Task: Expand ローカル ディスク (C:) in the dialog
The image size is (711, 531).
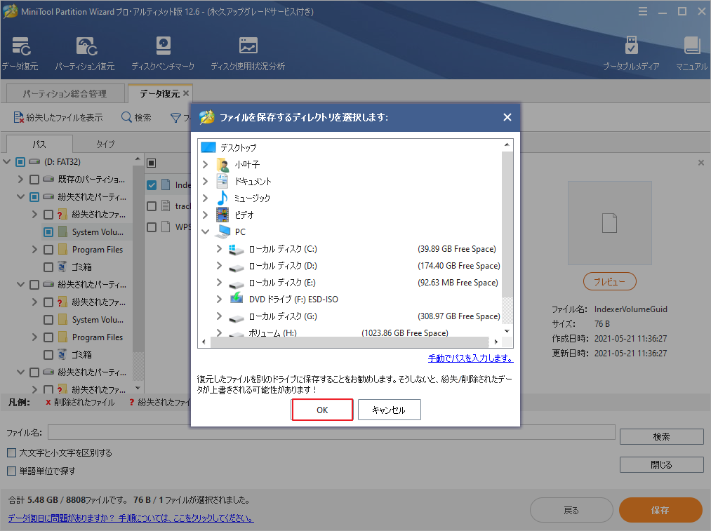Action: (219, 248)
